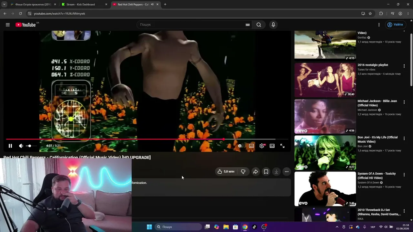Bookmark this page with the star
Image resolution: width=413 pixels, height=232 pixels.
click(370, 14)
